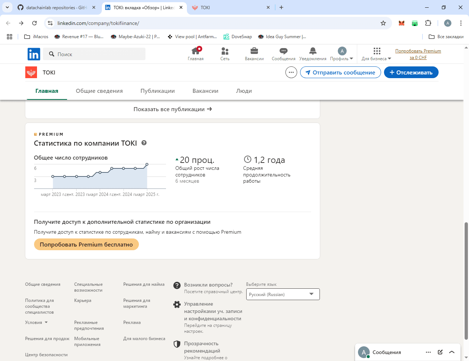Open the Сеть network icon
Image resolution: width=469 pixels, height=361 pixels.
point(225,51)
